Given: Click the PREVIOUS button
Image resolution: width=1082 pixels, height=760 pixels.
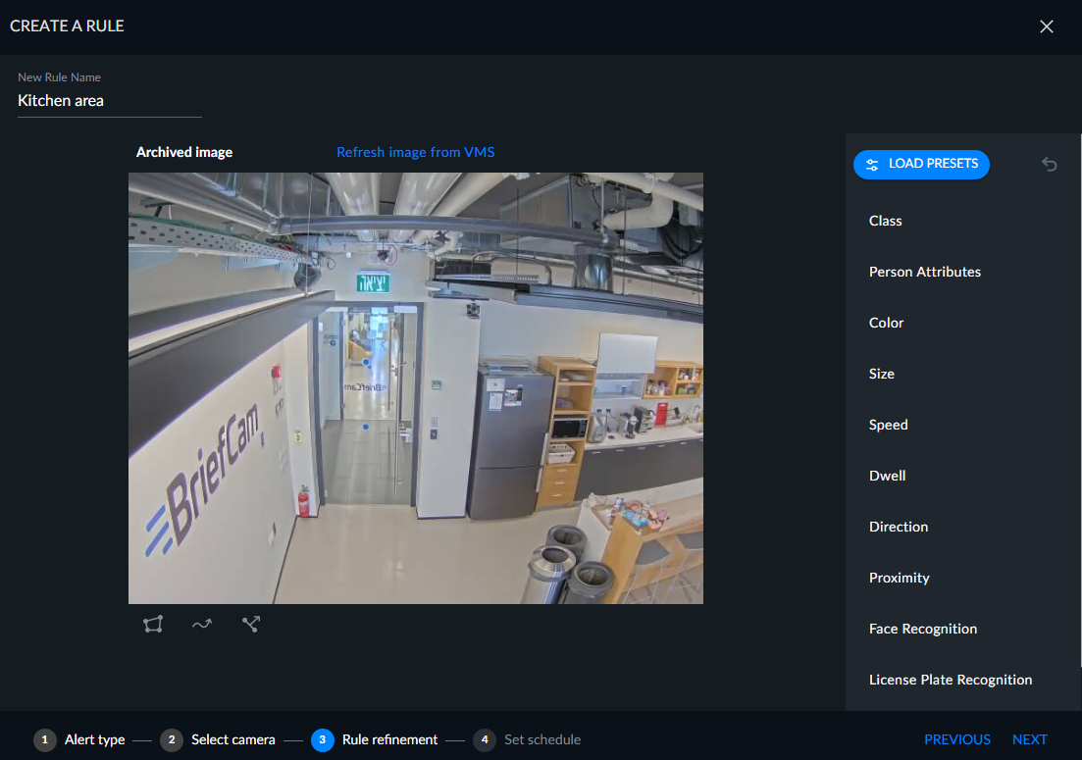Looking at the screenshot, I should 957,739.
